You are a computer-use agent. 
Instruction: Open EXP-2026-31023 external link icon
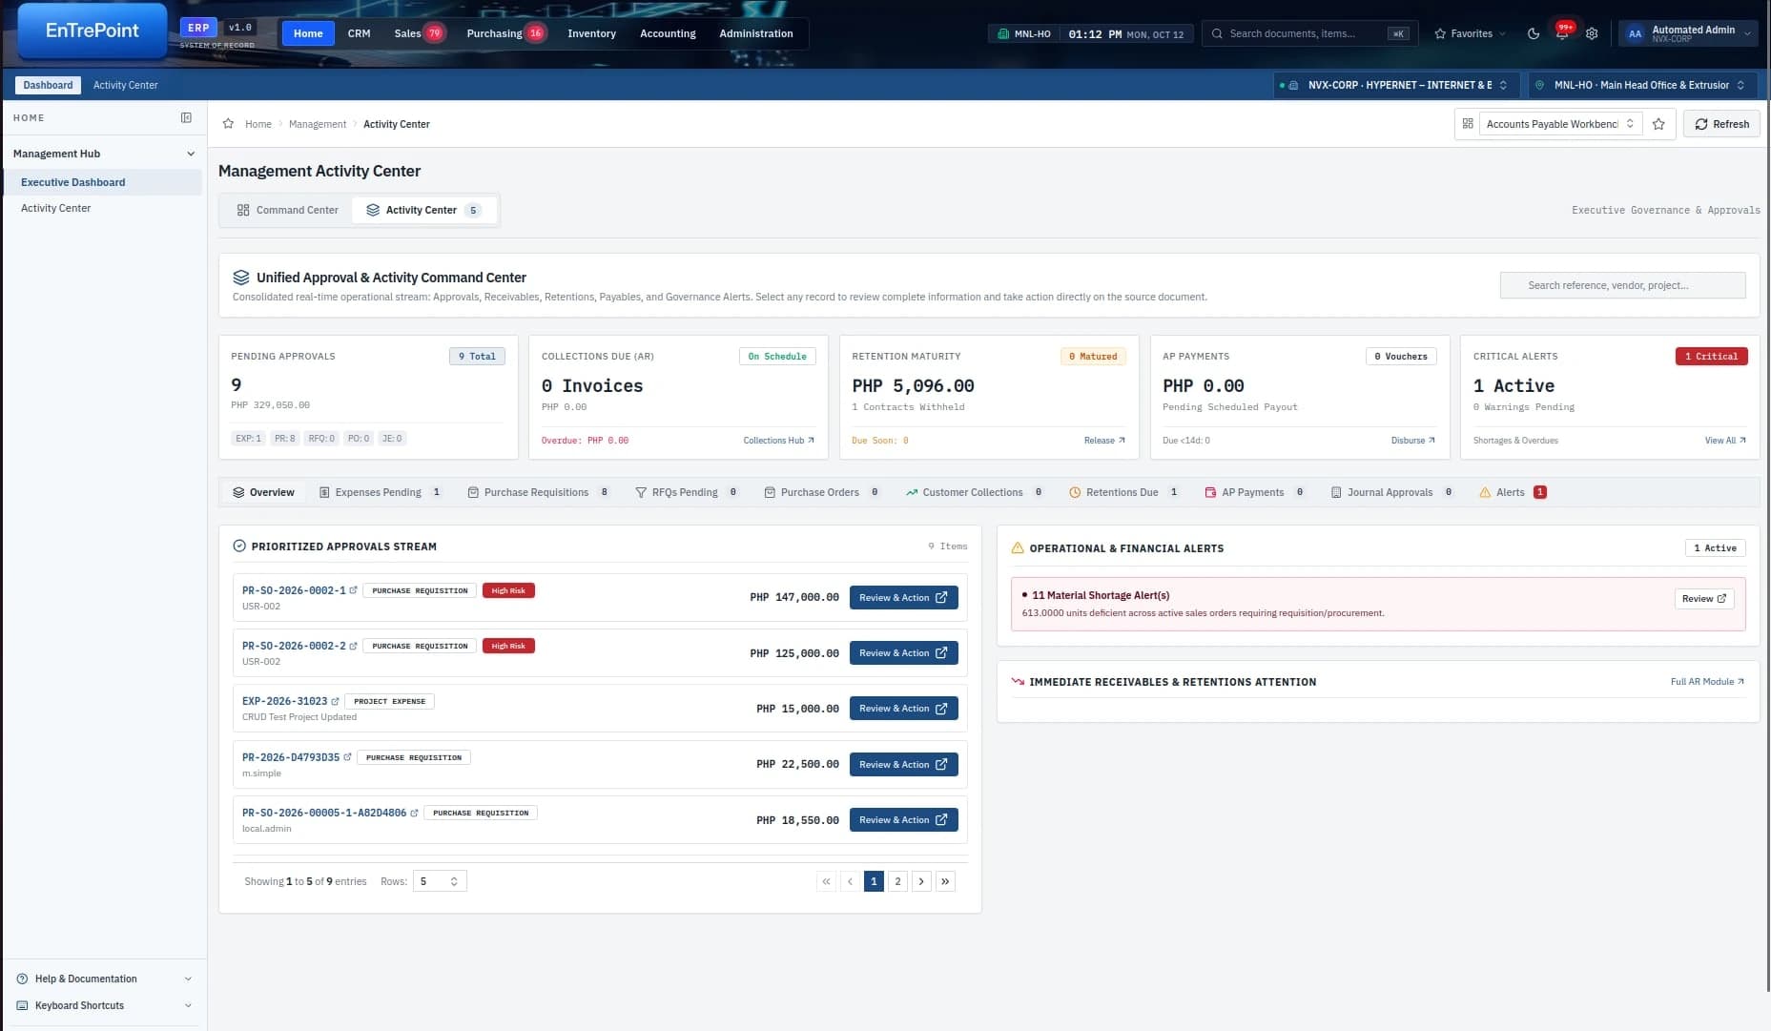point(335,701)
